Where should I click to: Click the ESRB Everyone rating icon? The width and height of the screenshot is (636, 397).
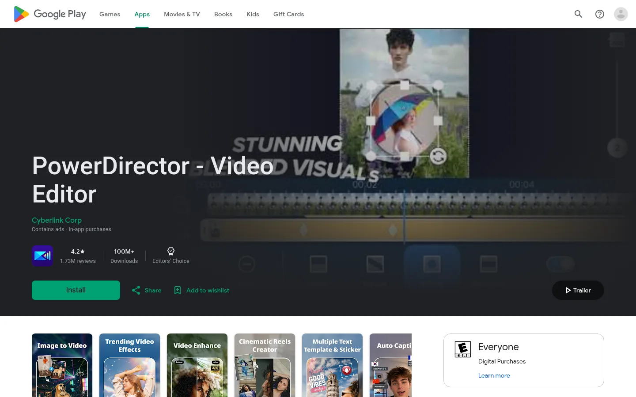coord(463,349)
